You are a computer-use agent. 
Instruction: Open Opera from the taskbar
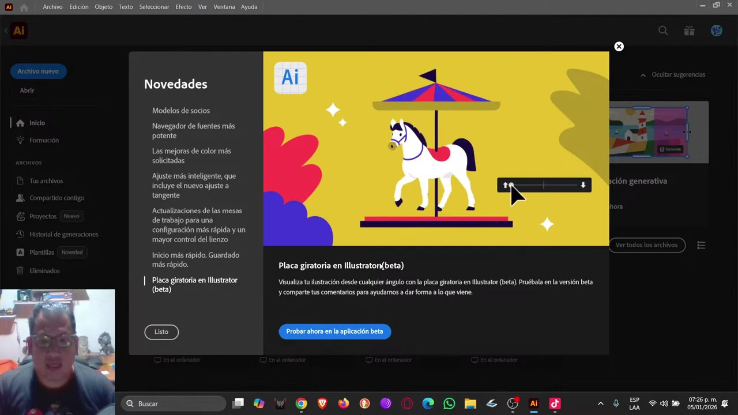pos(407,403)
